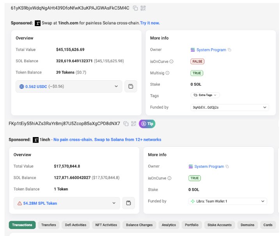Open the NFT Activities tab

tap(106, 225)
